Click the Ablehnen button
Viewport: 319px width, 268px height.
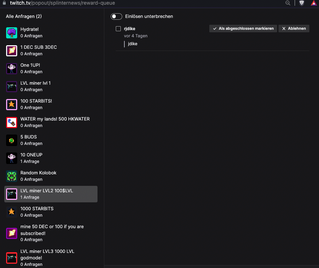tap(294, 28)
